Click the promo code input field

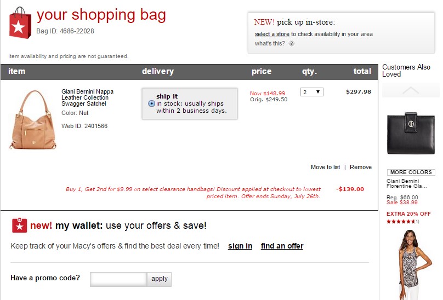[118, 279]
